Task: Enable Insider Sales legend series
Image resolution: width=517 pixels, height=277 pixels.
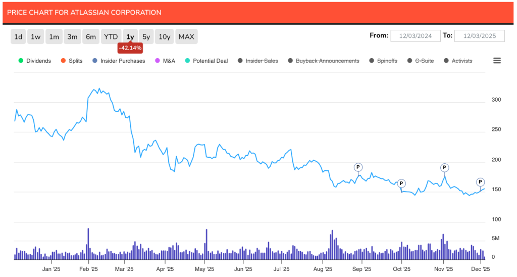Action: click(258, 61)
